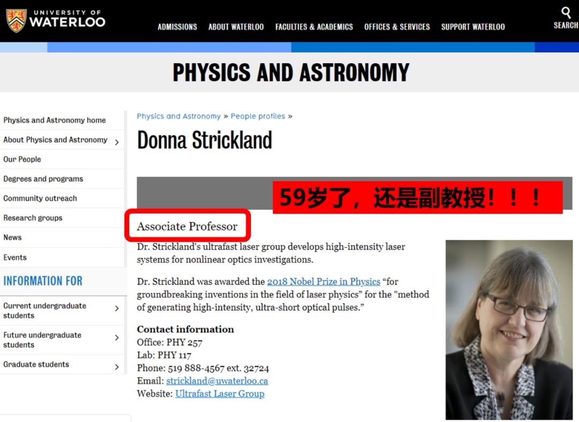Image resolution: width=579 pixels, height=422 pixels.
Task: Click the University of Waterloo logo
Action: point(55,21)
